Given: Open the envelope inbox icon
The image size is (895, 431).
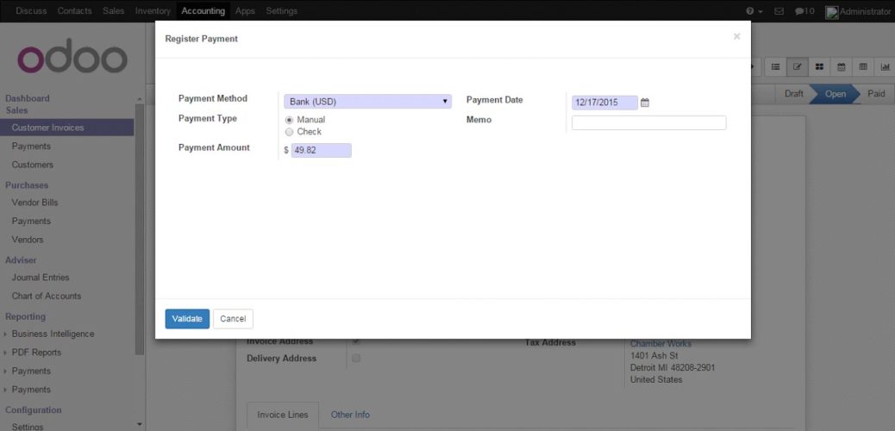Looking at the screenshot, I should (779, 11).
